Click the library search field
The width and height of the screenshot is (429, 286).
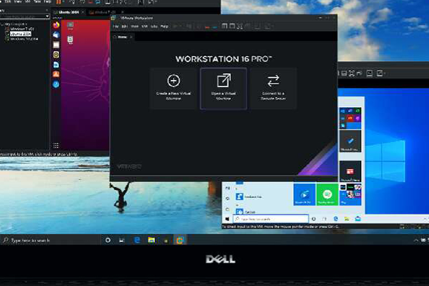[x=23, y=17]
